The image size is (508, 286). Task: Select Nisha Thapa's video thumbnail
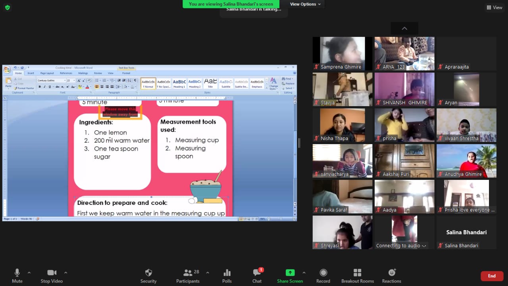tap(343, 125)
